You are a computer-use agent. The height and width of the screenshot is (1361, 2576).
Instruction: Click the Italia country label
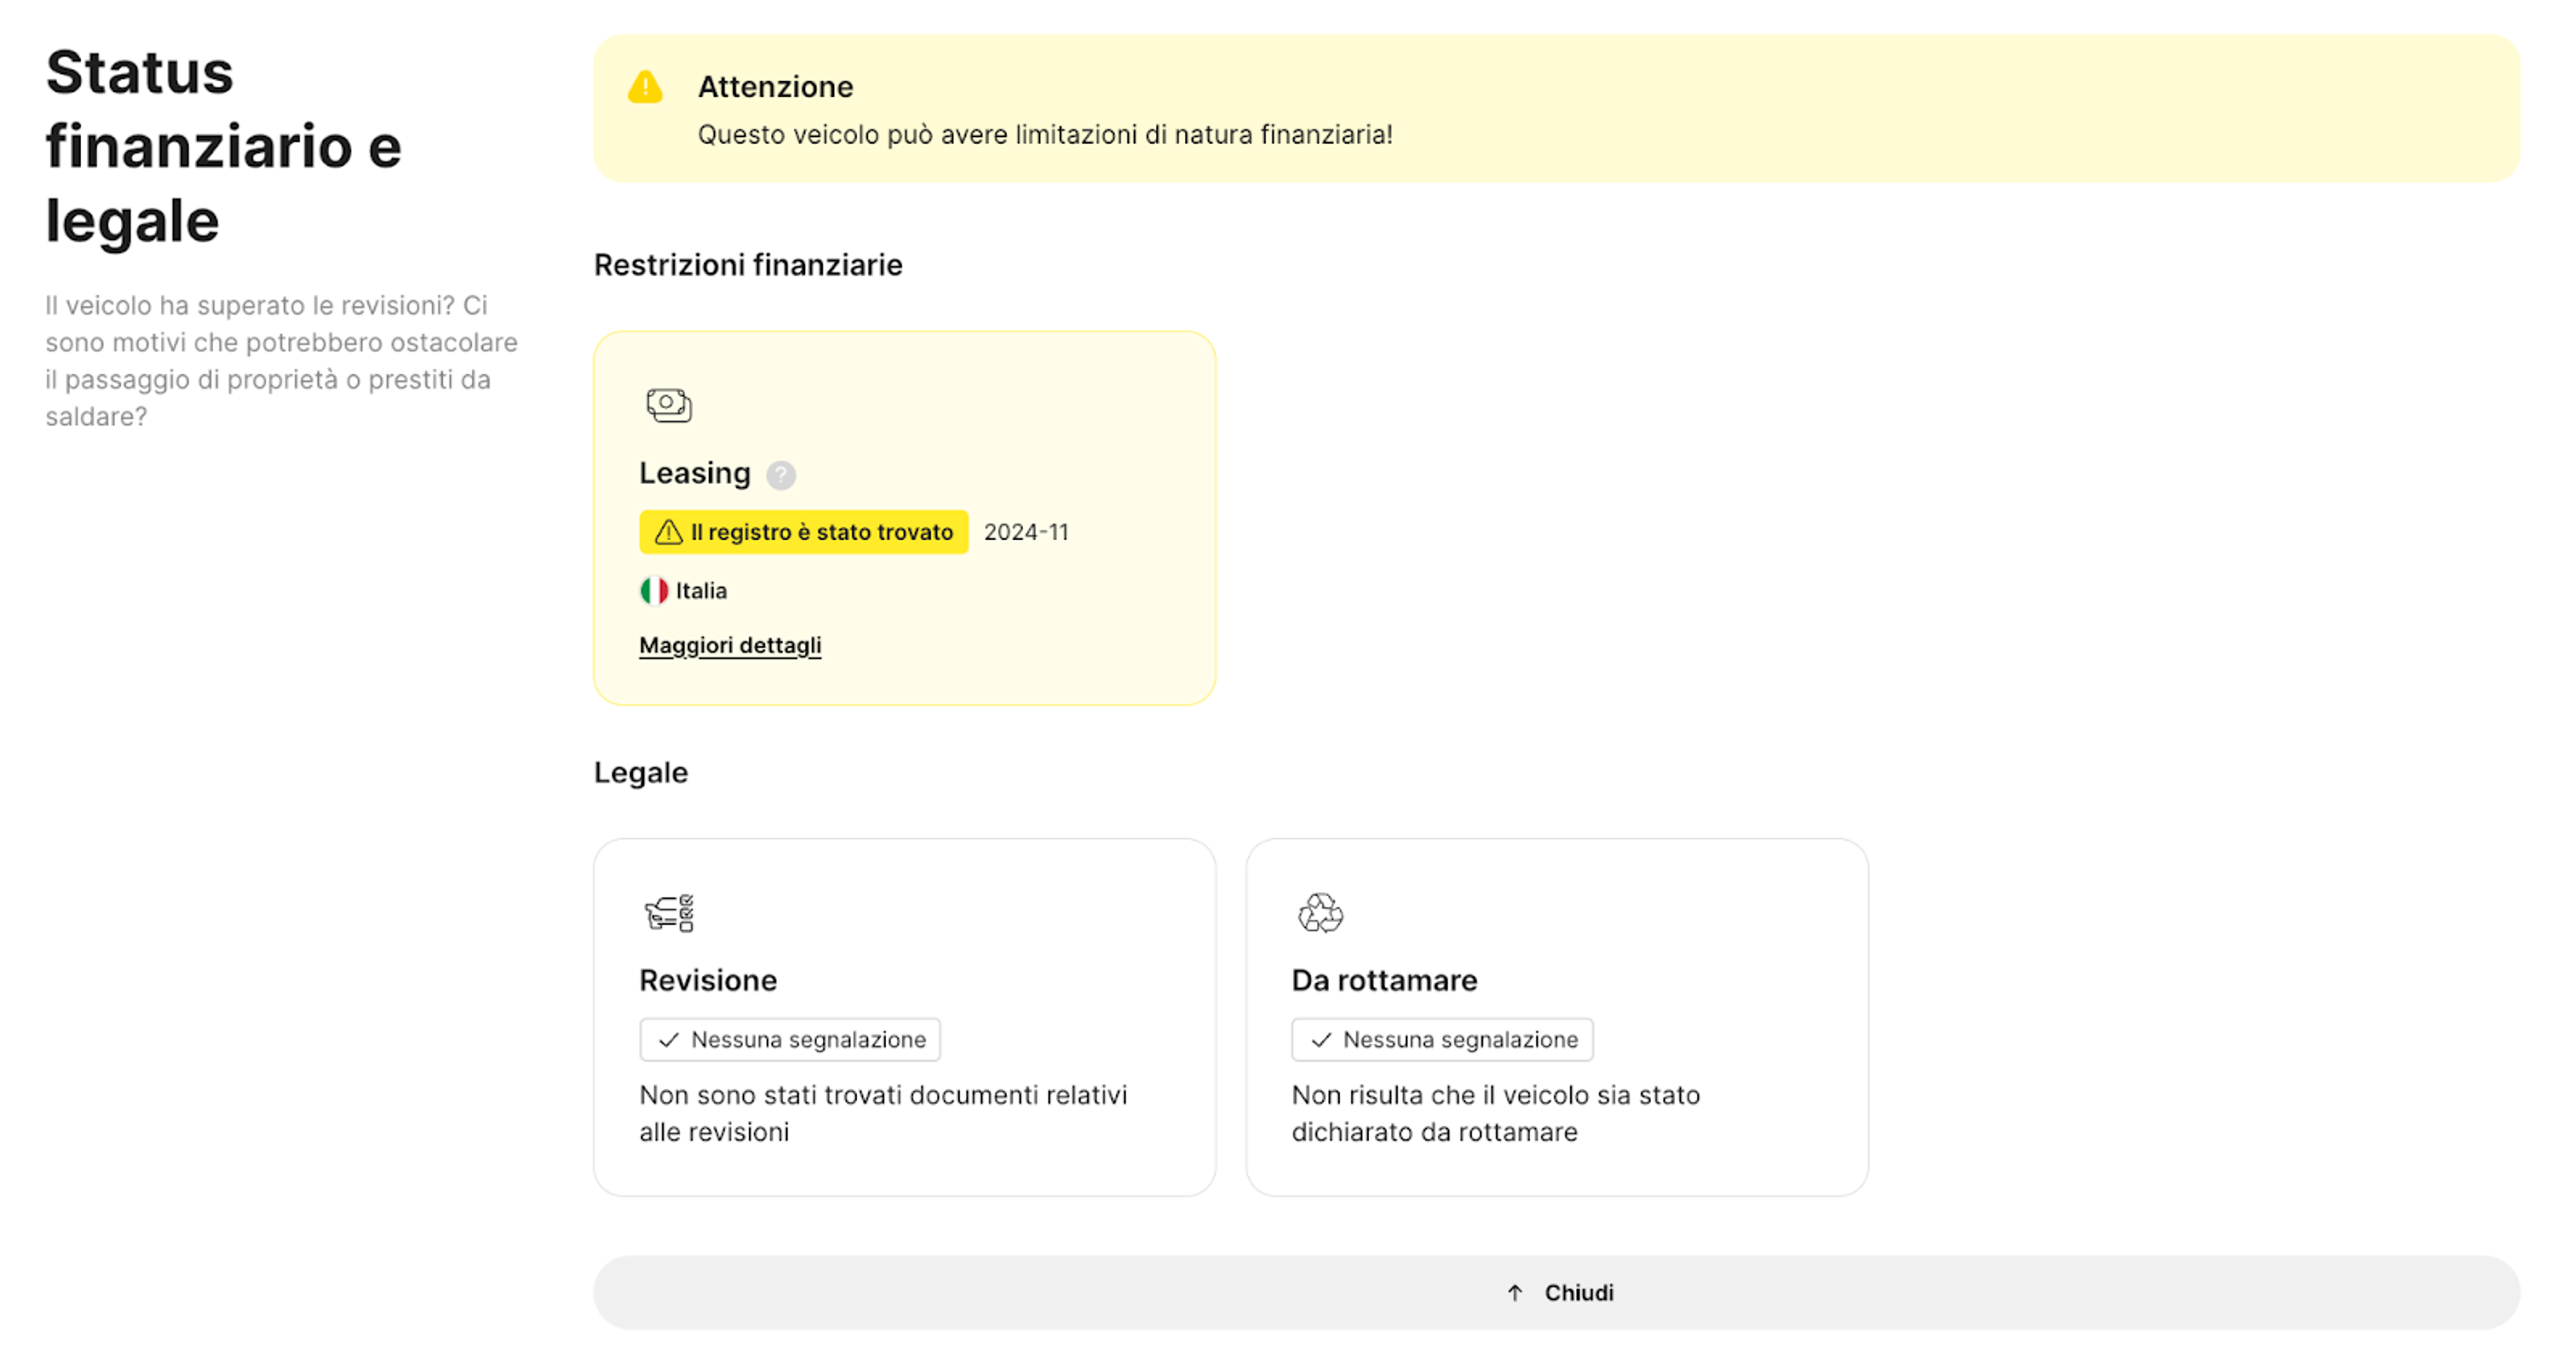click(701, 591)
